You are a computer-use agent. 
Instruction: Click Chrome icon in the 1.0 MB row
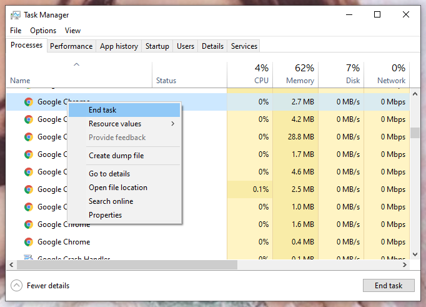pos(29,207)
